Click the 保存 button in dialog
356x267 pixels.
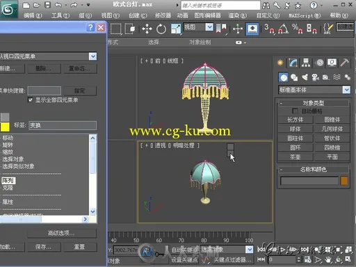point(44,247)
